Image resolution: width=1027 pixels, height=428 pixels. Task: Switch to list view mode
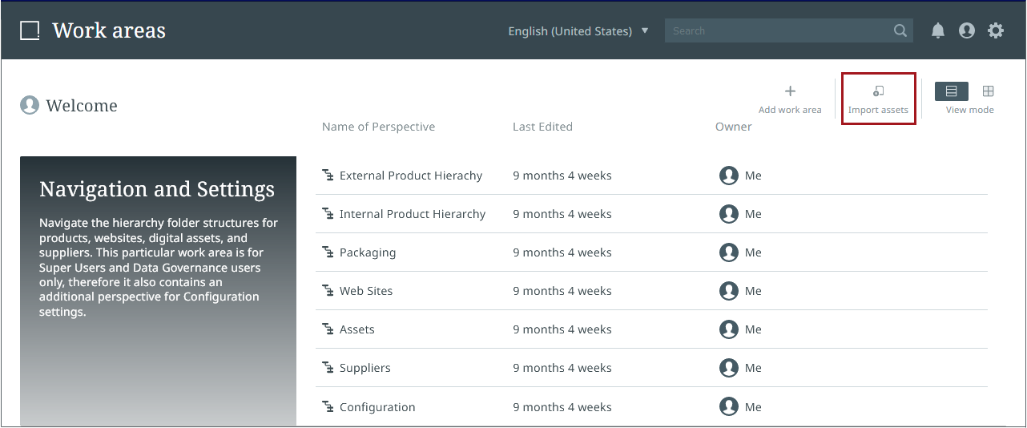[x=951, y=91]
